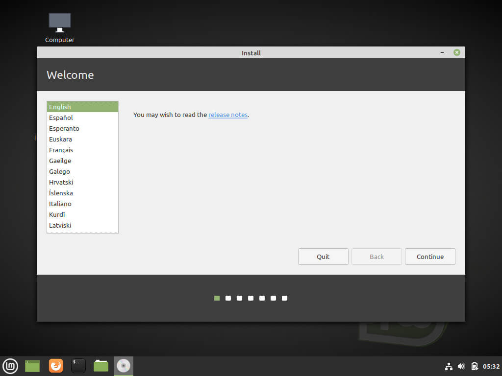Open the clock showing 05:32
Viewport: 502px width, 376px height.
(x=491, y=366)
